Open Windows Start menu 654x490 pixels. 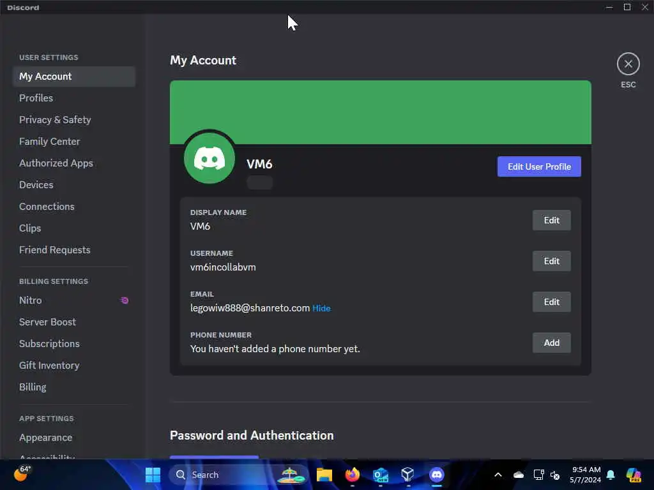click(153, 475)
